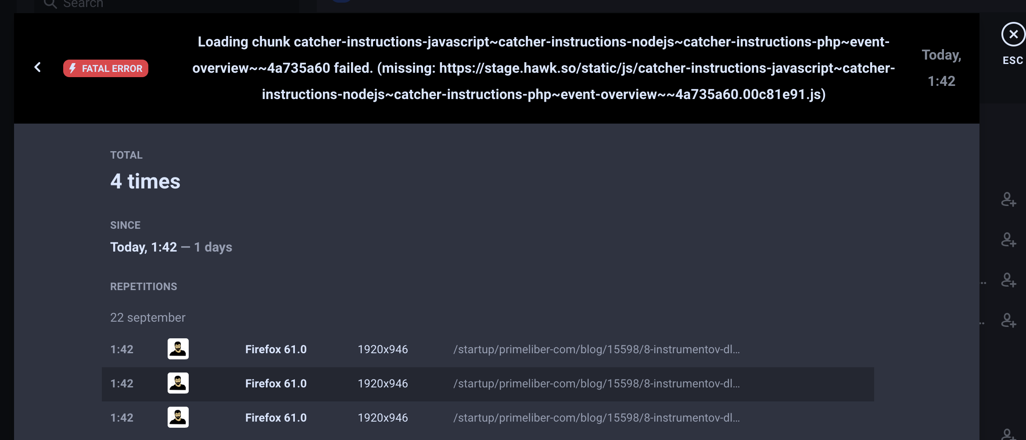Click the user avatar in the first repetition
1026x440 pixels.
(x=178, y=349)
